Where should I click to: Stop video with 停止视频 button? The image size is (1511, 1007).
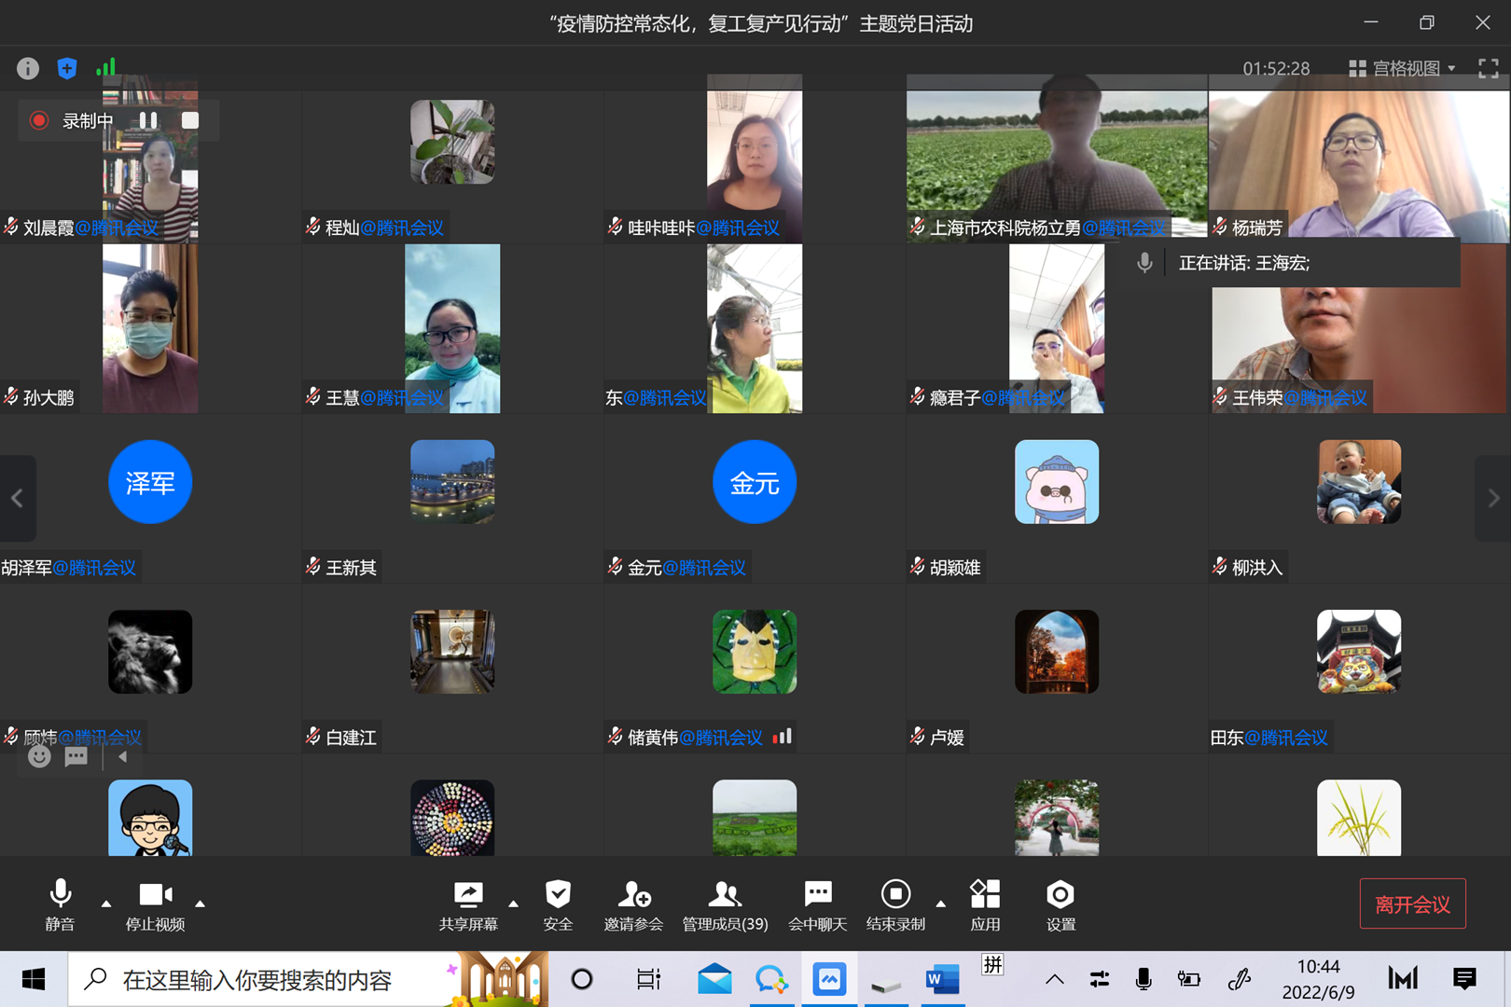pyautogui.click(x=155, y=904)
